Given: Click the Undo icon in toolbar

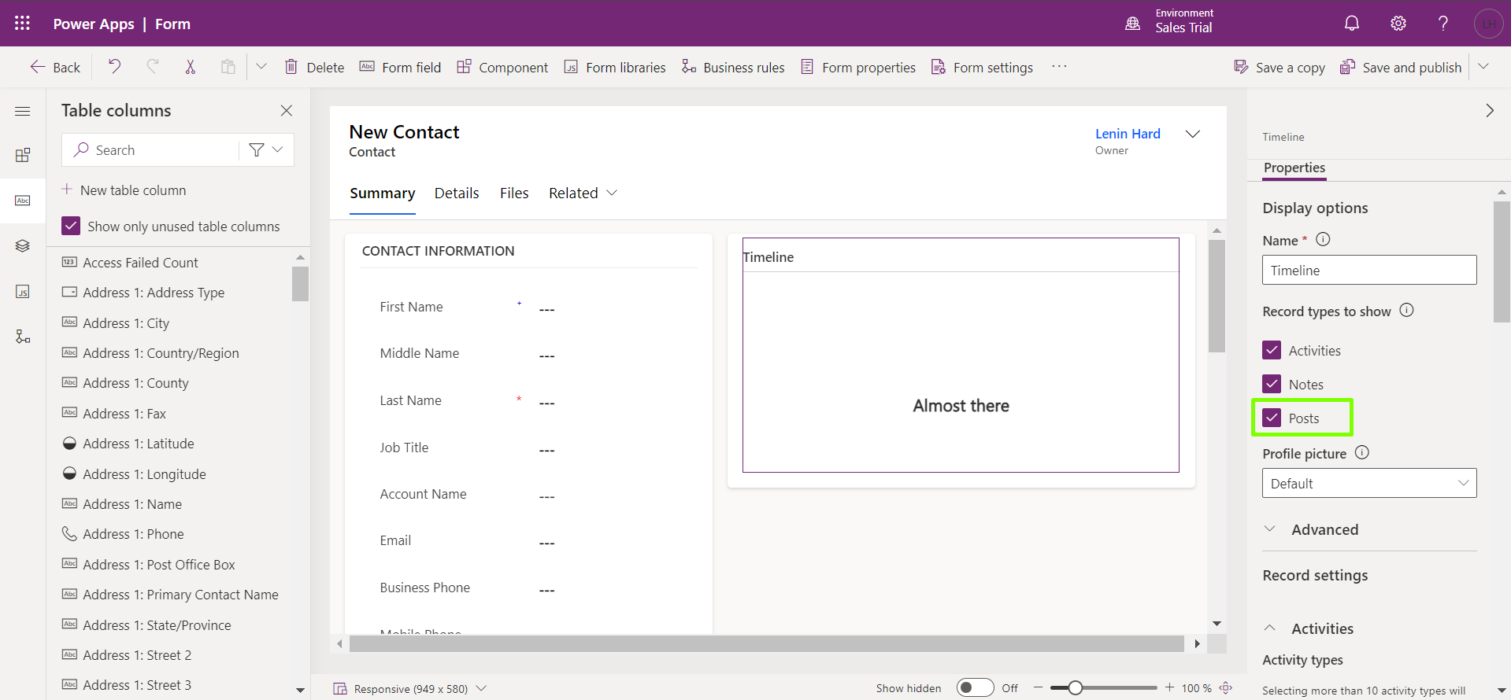Looking at the screenshot, I should point(115,67).
